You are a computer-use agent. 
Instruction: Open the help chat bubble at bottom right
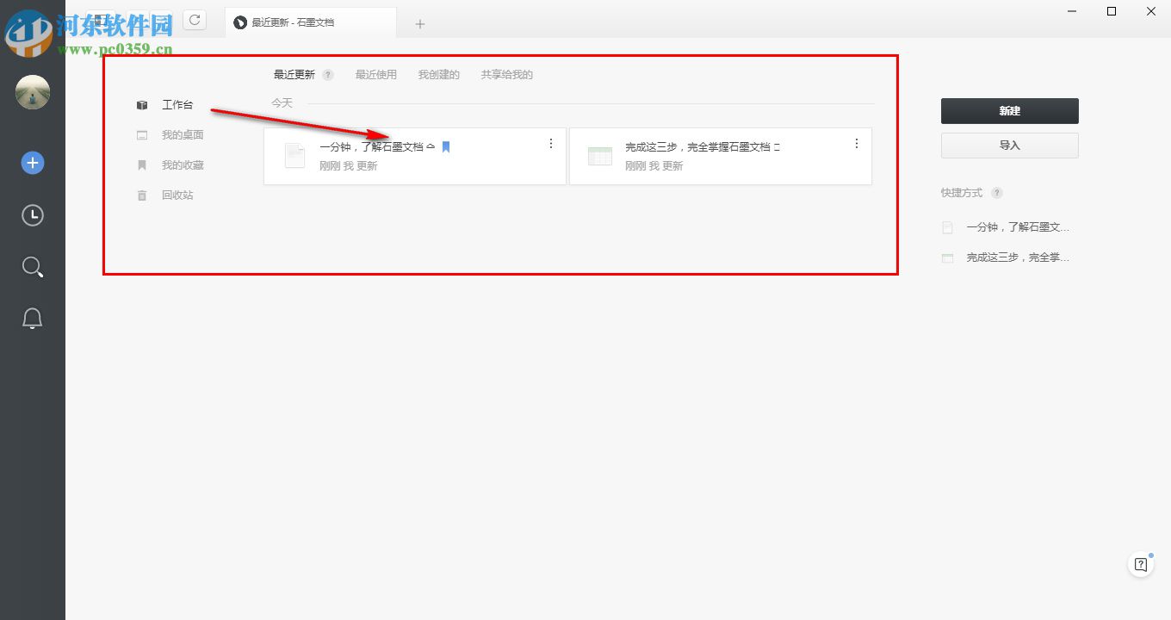(1141, 565)
